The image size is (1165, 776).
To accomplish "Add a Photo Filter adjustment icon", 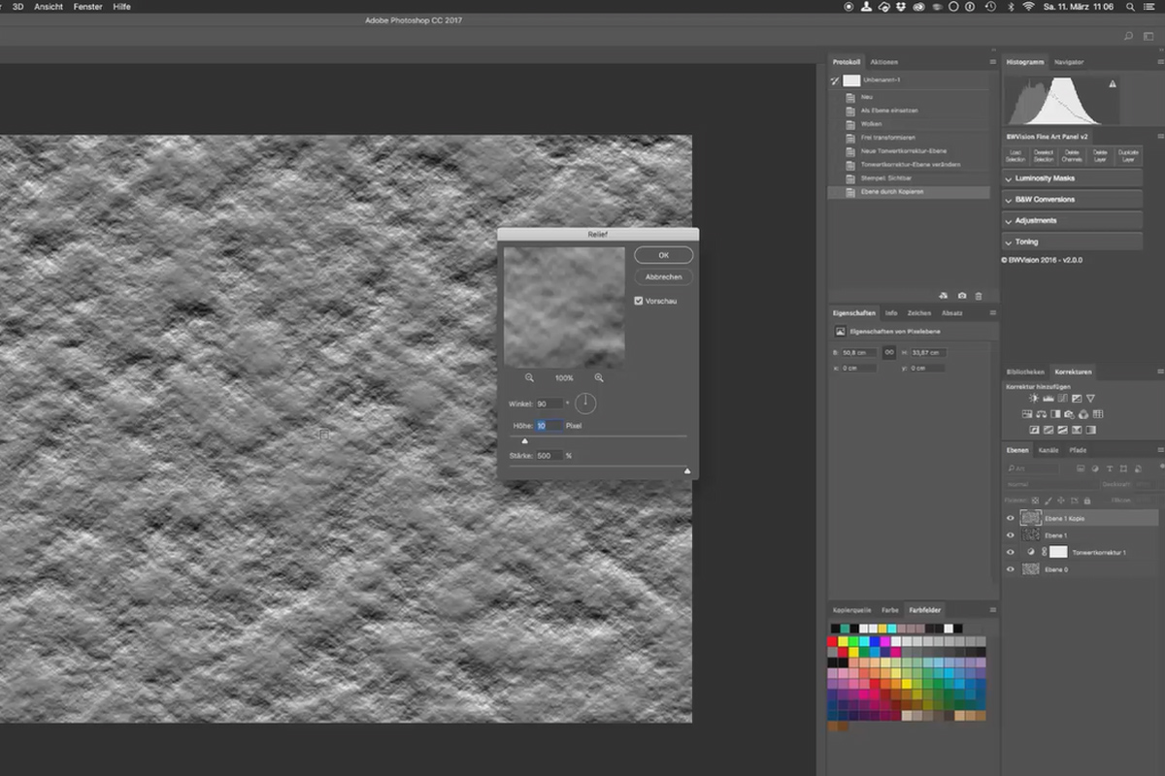I will [x=1069, y=414].
